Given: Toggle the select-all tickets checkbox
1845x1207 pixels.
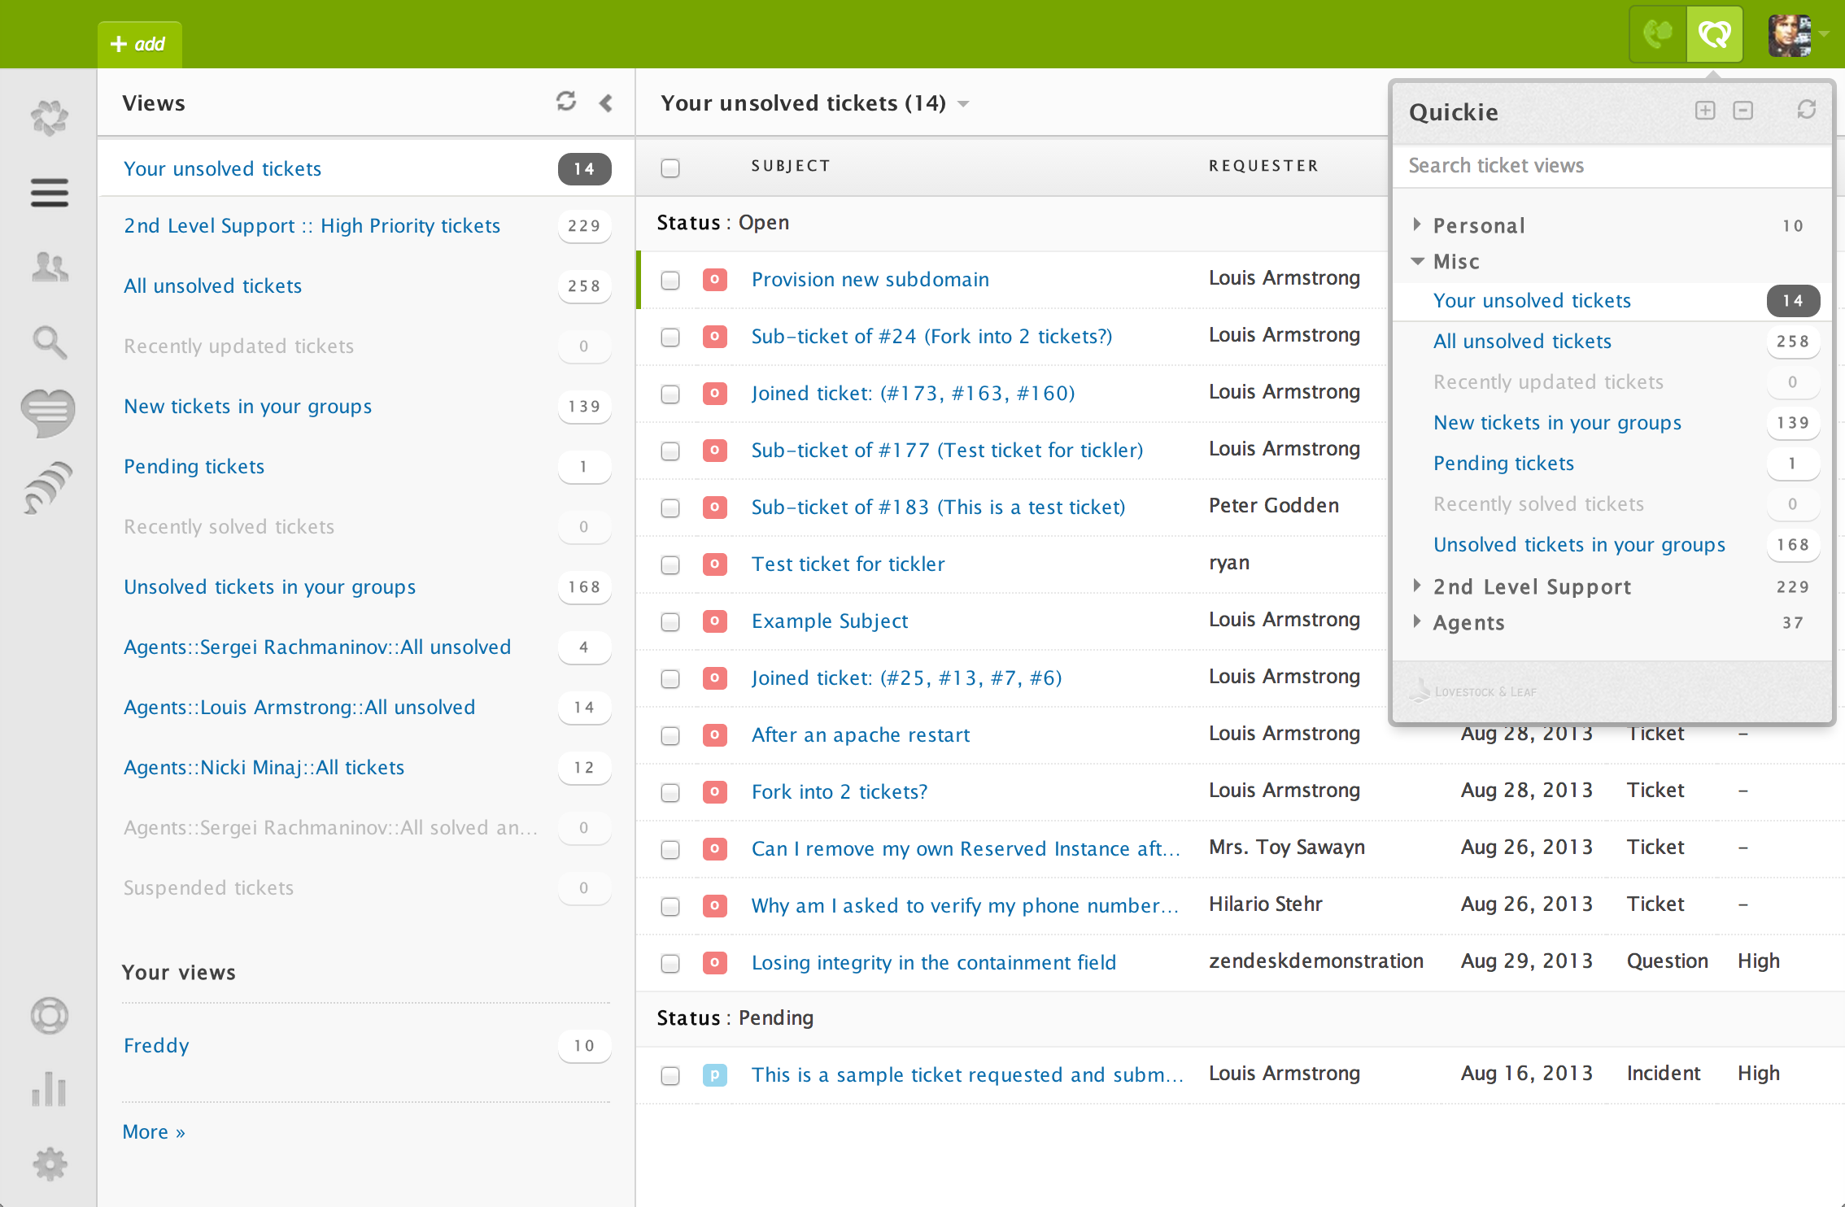Looking at the screenshot, I should click(670, 168).
